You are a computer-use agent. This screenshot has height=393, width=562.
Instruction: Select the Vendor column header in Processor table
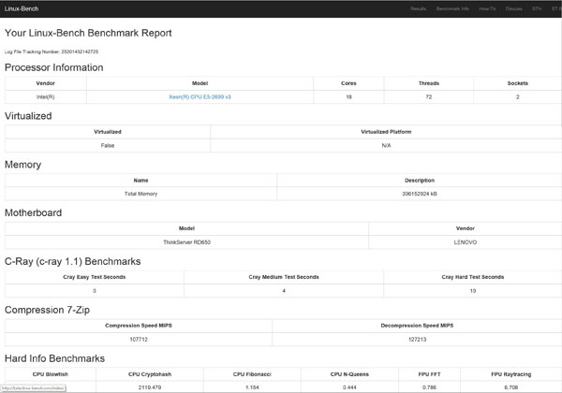click(x=46, y=83)
